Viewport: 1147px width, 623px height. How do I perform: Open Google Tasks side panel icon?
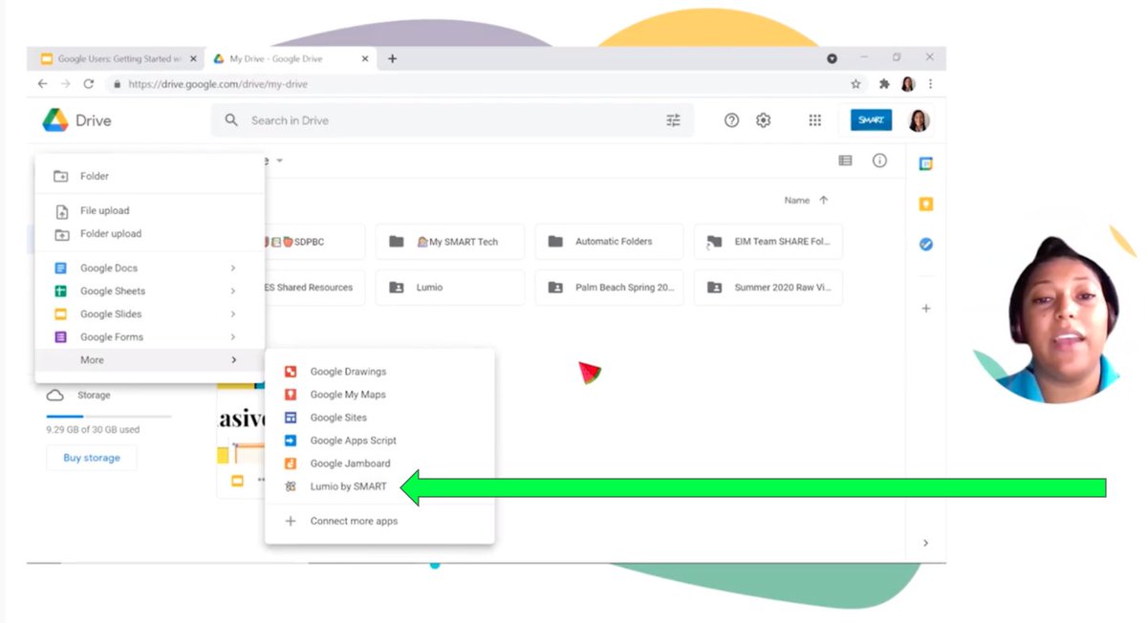[x=925, y=244]
